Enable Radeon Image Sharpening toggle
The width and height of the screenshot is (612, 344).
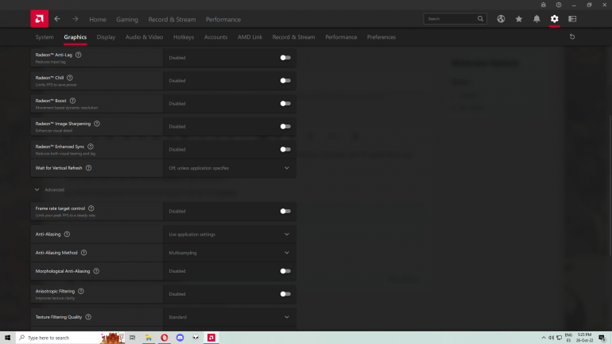(x=285, y=127)
